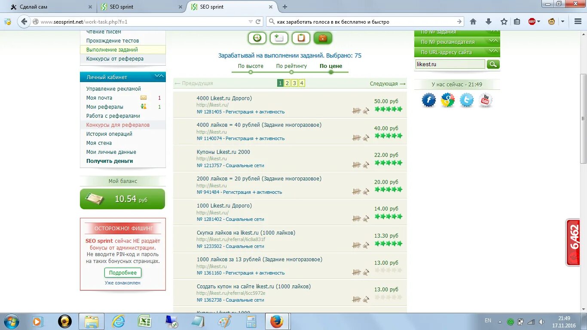This screenshot has height=330, width=587.
Task: Open task Купоны Likest.ru 2000
Action: click(223, 152)
